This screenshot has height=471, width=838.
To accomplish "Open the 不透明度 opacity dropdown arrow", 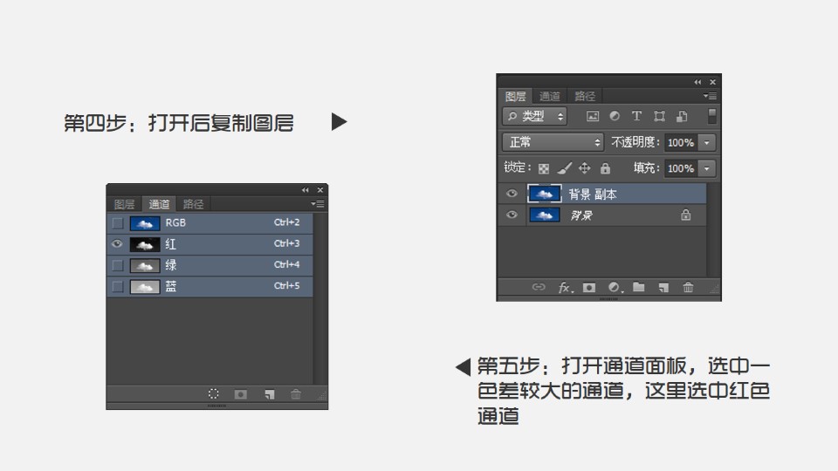I will [706, 142].
